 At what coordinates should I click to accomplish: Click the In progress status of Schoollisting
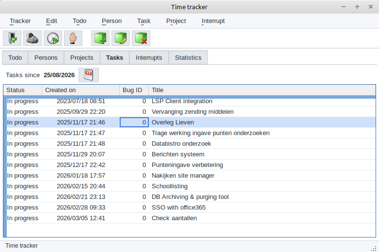coord(23,186)
